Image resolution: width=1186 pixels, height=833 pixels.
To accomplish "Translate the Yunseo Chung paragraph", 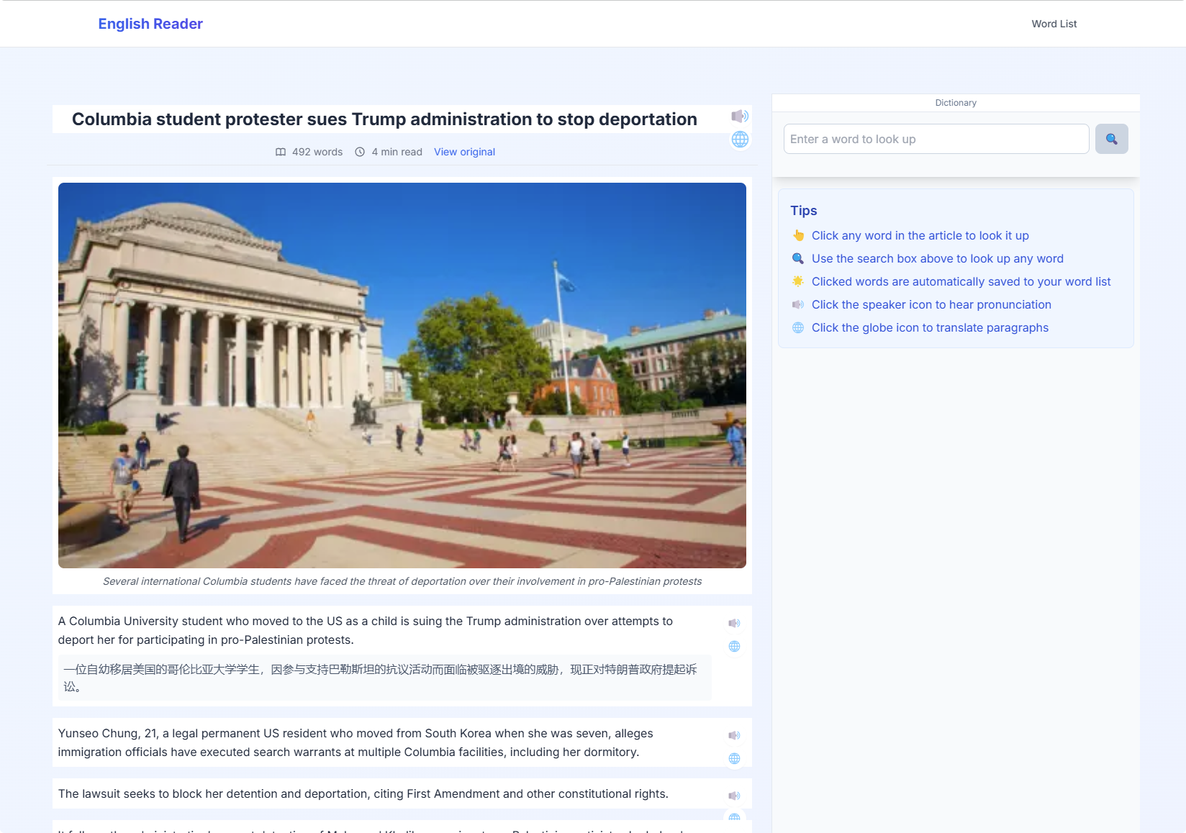I will pyautogui.click(x=734, y=758).
